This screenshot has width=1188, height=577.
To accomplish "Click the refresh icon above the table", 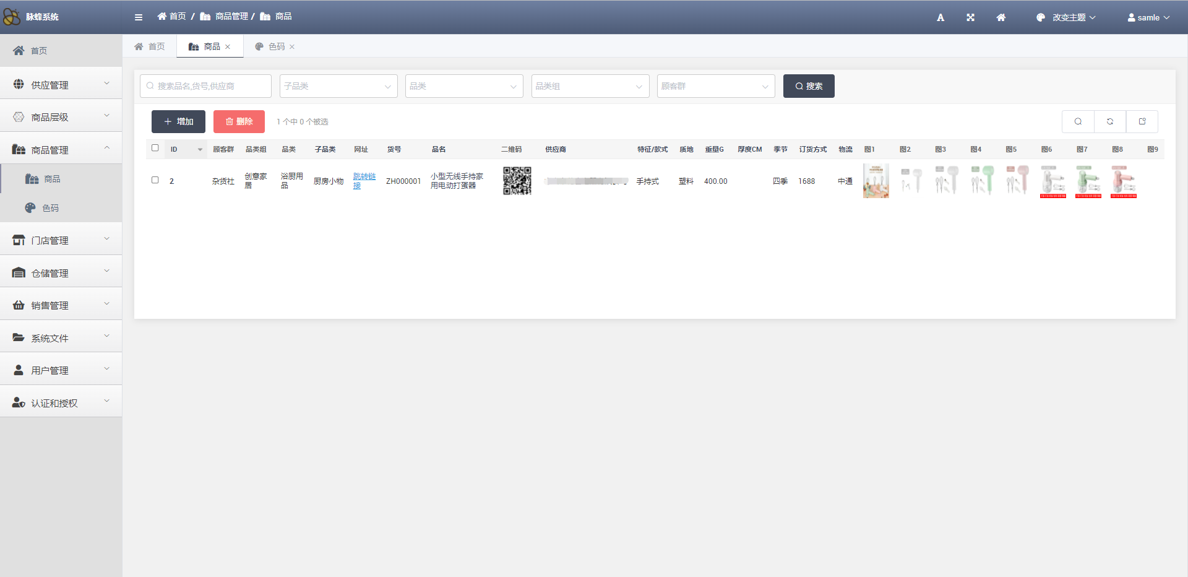I will click(1109, 121).
